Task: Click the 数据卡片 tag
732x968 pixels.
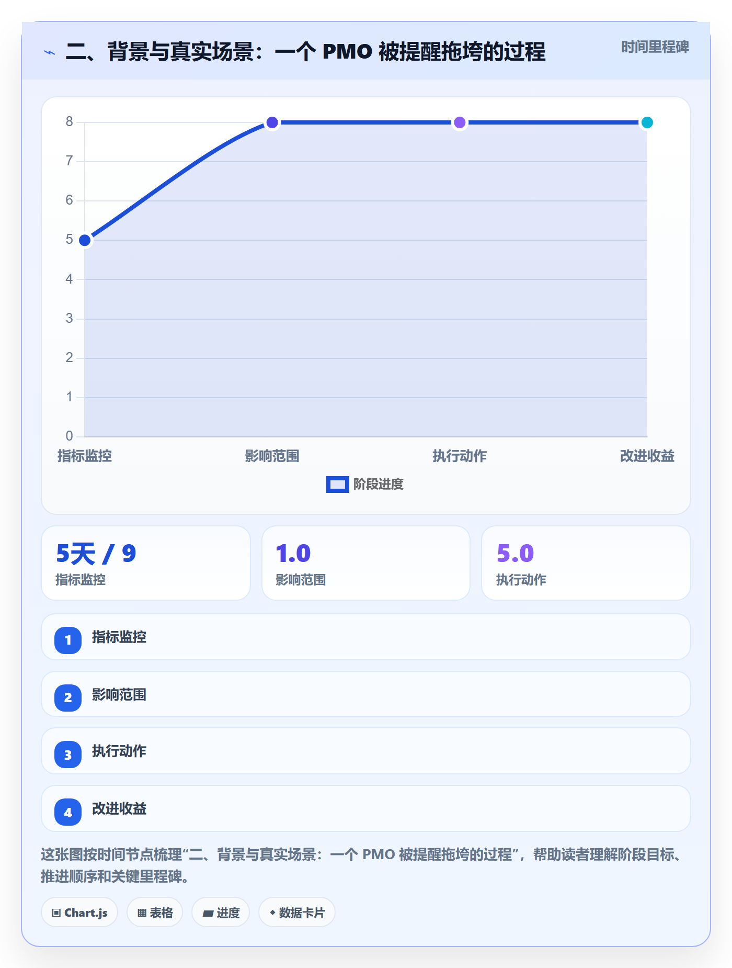Action: 297,913
